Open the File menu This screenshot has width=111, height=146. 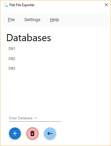coord(11,20)
